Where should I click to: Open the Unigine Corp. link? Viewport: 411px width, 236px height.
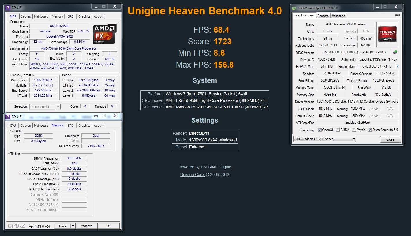pyautogui.click(x=192, y=175)
